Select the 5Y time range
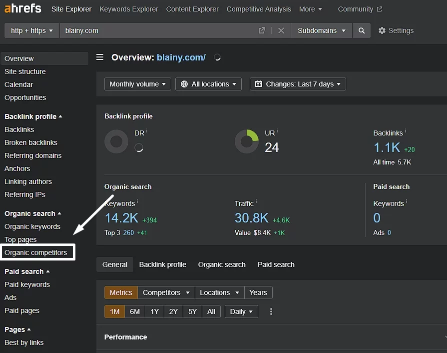Viewport: 447px width, 353px height. [x=192, y=311]
